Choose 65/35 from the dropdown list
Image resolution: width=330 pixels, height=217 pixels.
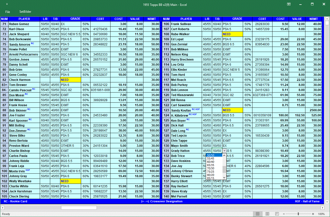pyautogui.click(x=214, y=165)
